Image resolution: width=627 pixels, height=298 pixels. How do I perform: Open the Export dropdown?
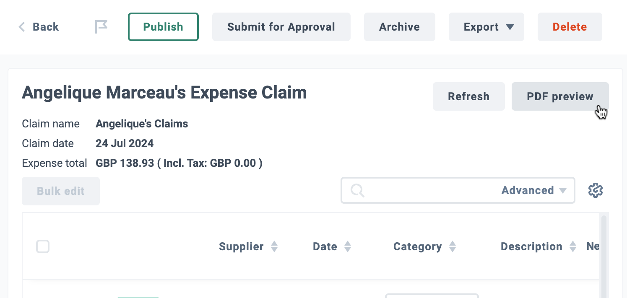point(487,27)
